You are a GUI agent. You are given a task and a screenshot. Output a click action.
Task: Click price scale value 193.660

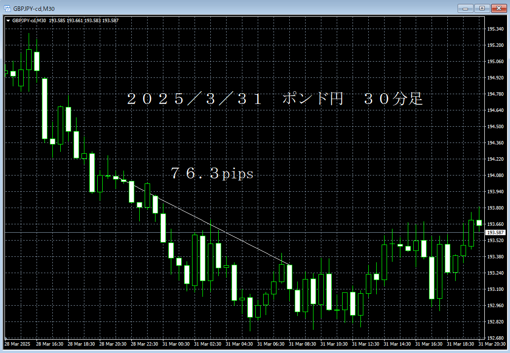[x=495, y=224]
